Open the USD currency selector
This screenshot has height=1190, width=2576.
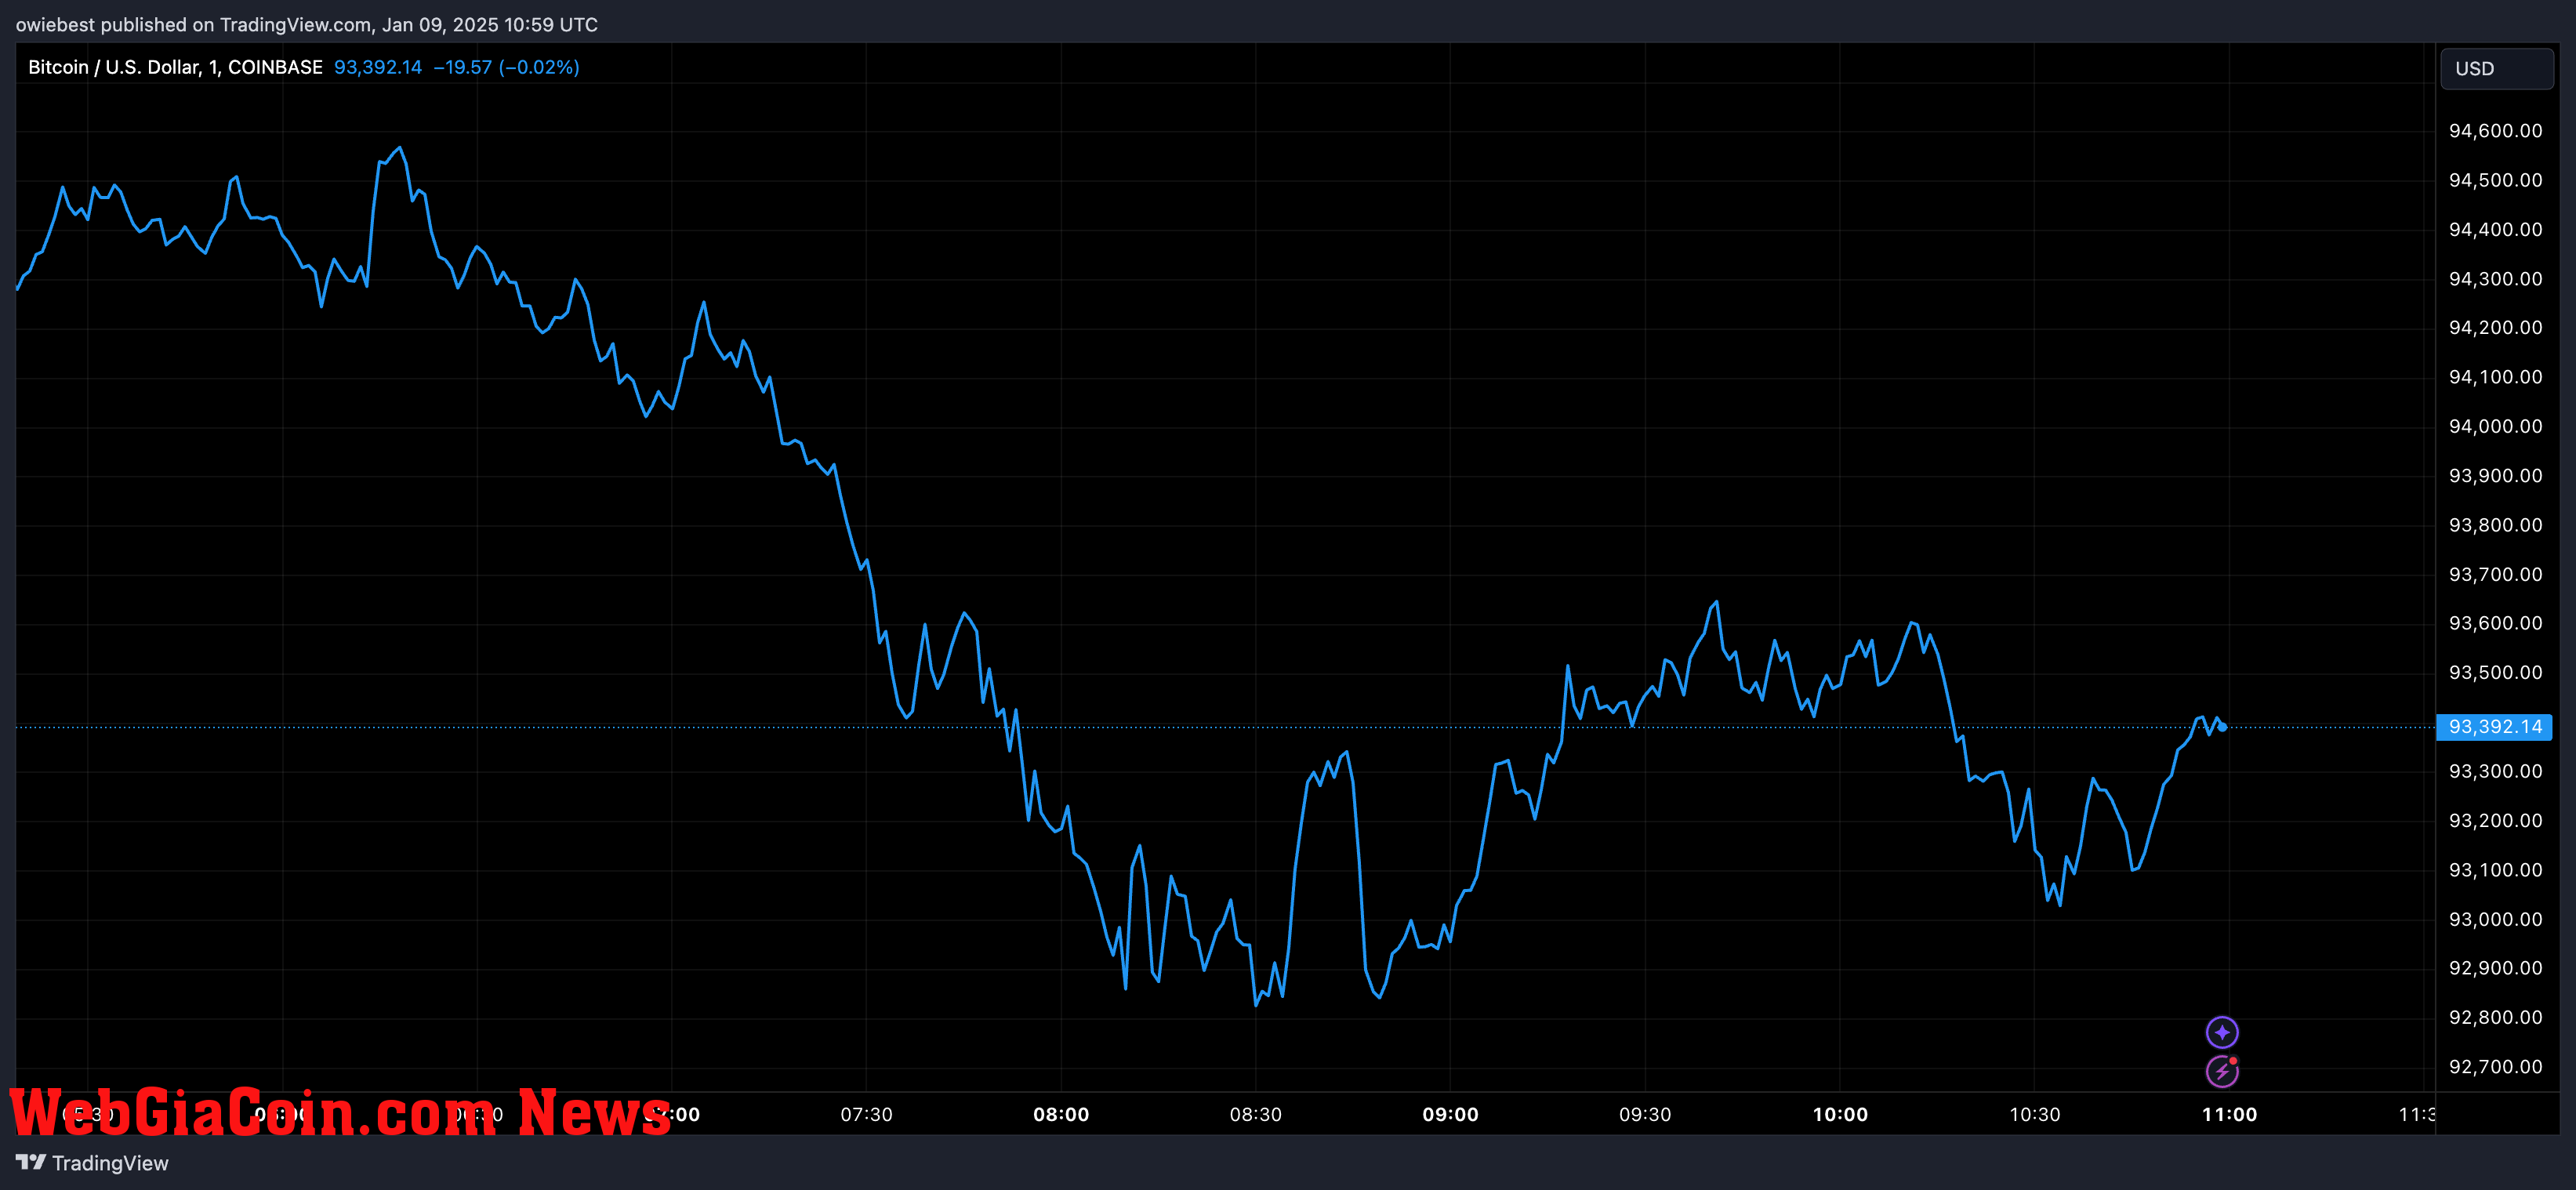click(x=2497, y=69)
